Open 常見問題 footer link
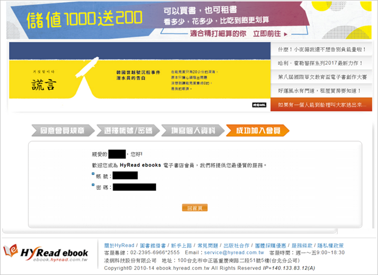Screen dimensions: 378x275 (x=208, y=246)
